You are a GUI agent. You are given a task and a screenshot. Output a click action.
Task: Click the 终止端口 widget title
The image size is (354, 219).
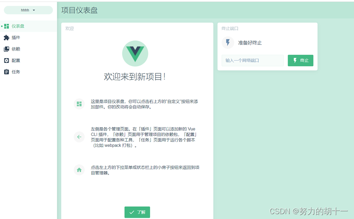[230, 29]
